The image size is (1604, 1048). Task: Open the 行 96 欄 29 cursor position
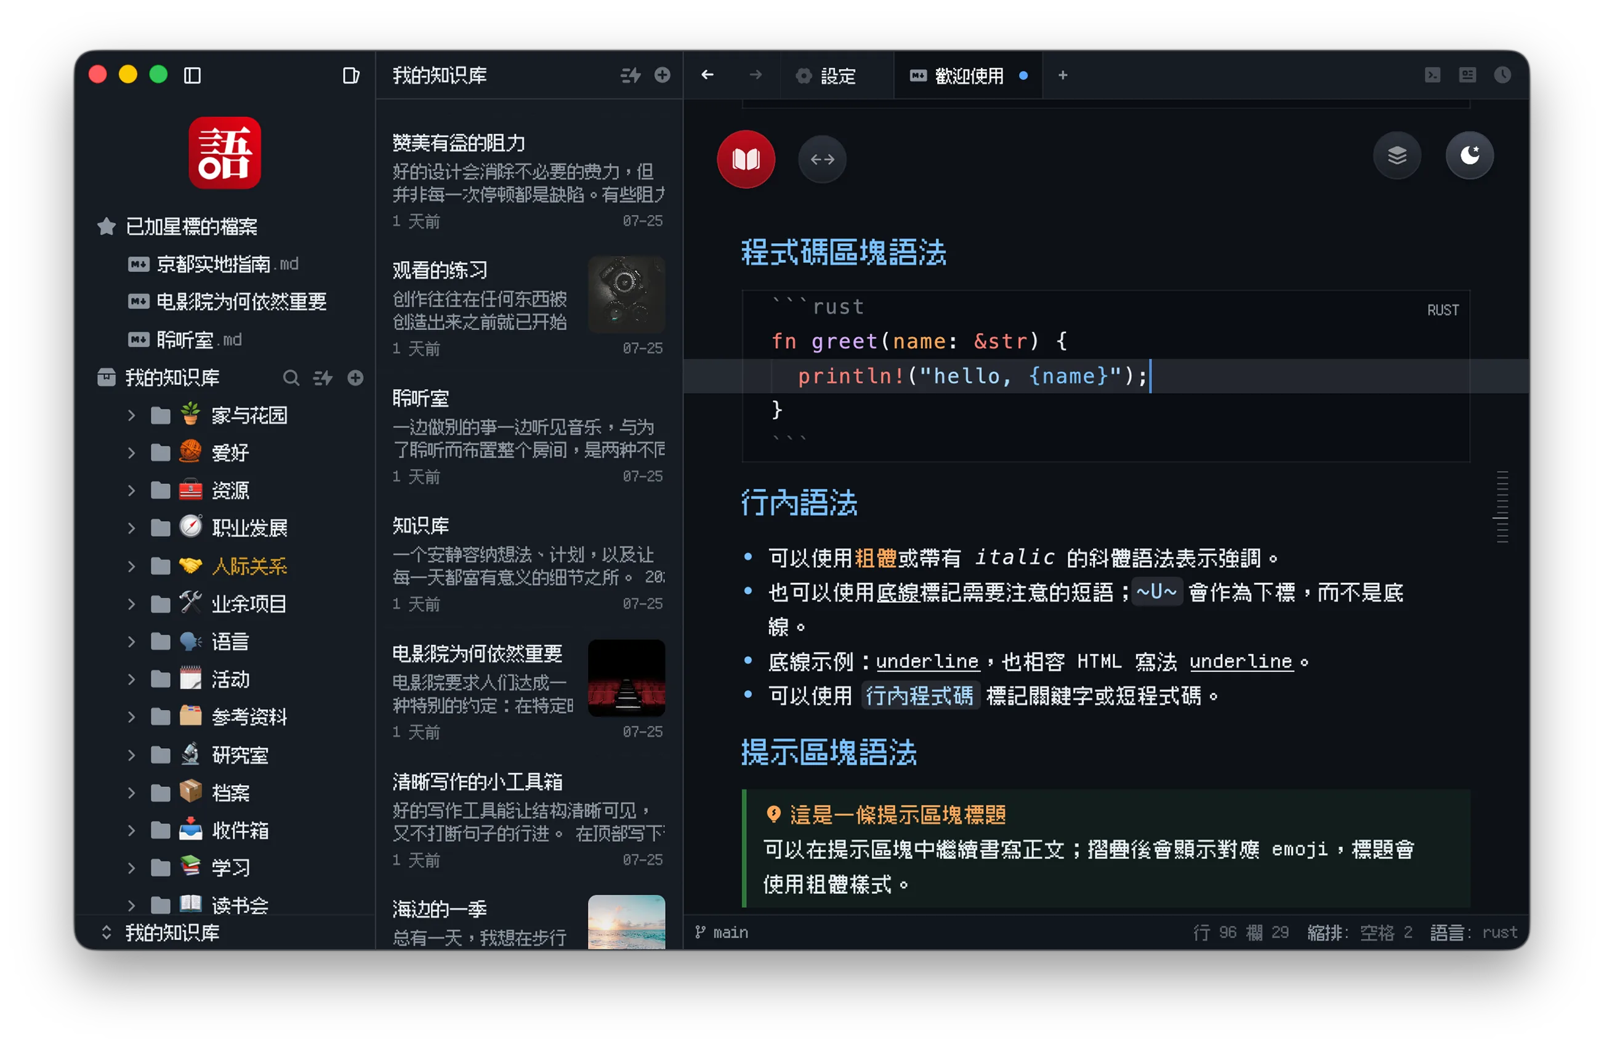click(x=1240, y=932)
